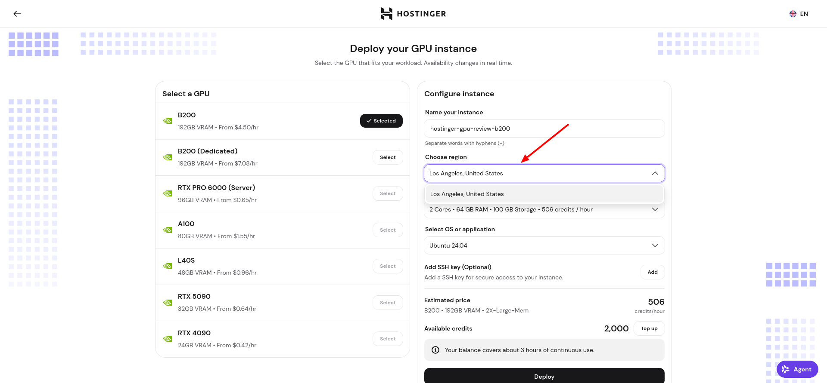Open the EN language selector

coord(799,14)
